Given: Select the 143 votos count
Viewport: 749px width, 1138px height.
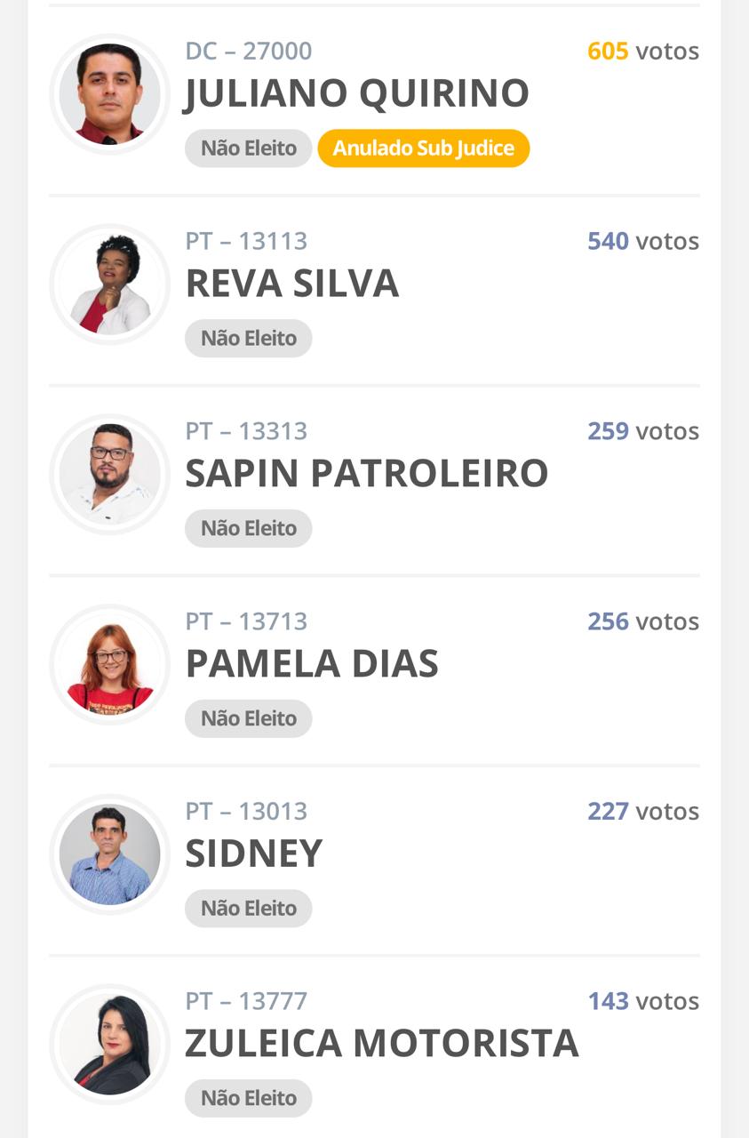Looking at the screenshot, I should pyautogui.click(x=643, y=1001).
